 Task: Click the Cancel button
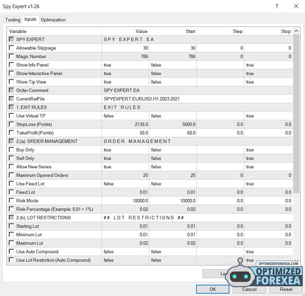click(249, 289)
